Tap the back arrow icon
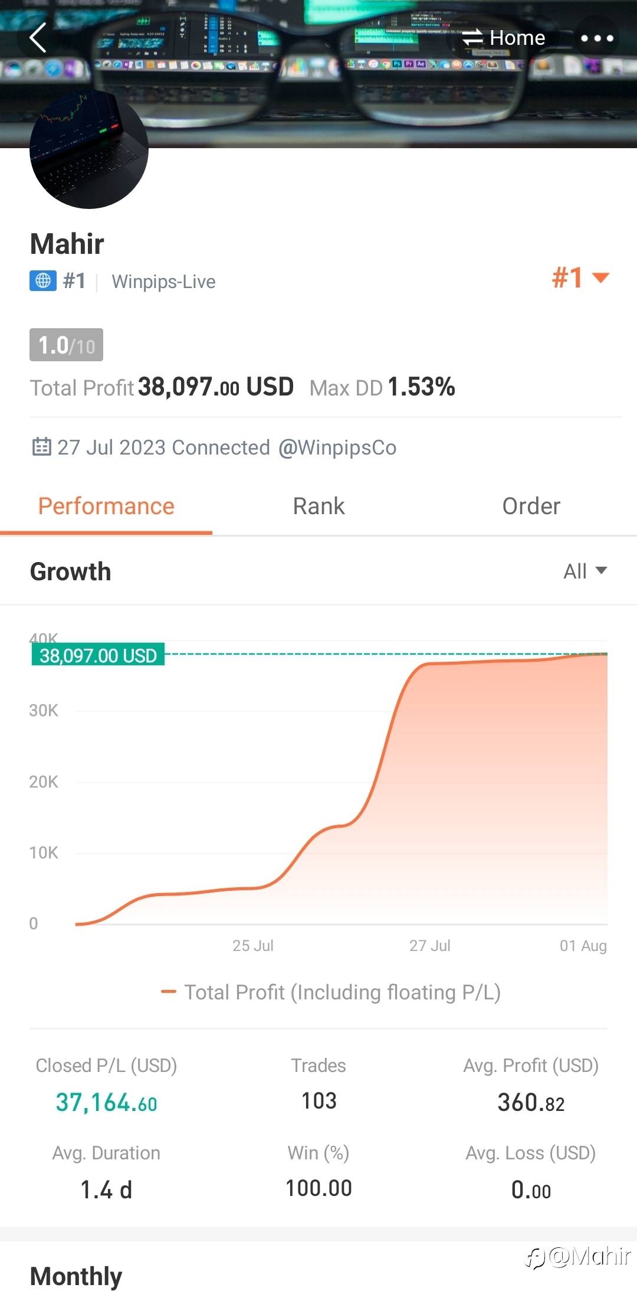This screenshot has height=1291, width=637. (38, 38)
